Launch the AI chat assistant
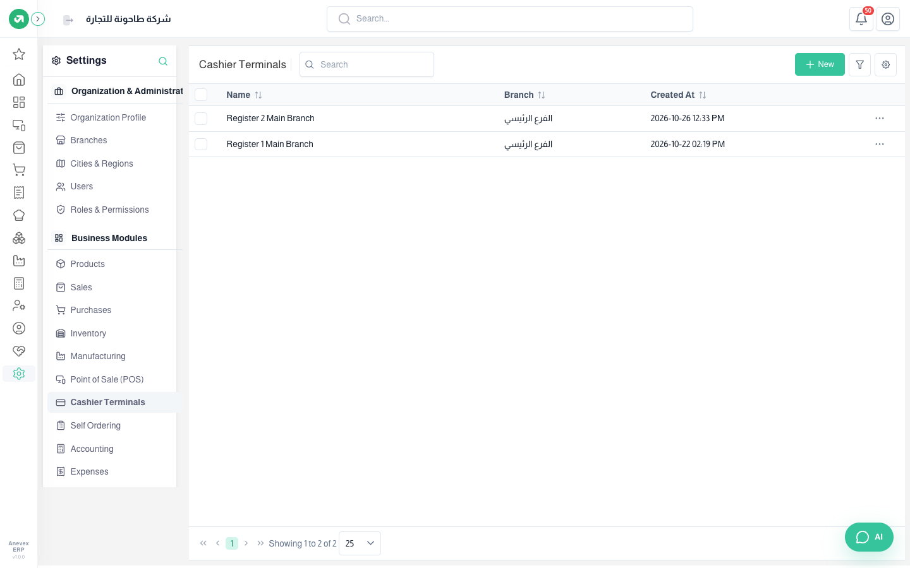This screenshot has height=568, width=910. 869,537
